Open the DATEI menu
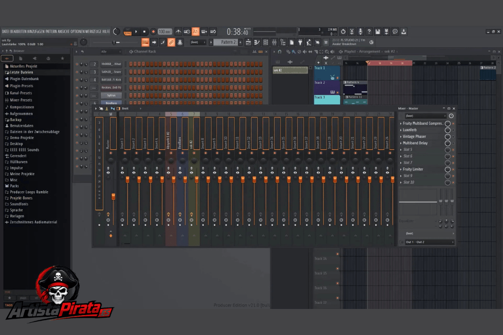Screen dimensions: 503x335 (6, 32)
